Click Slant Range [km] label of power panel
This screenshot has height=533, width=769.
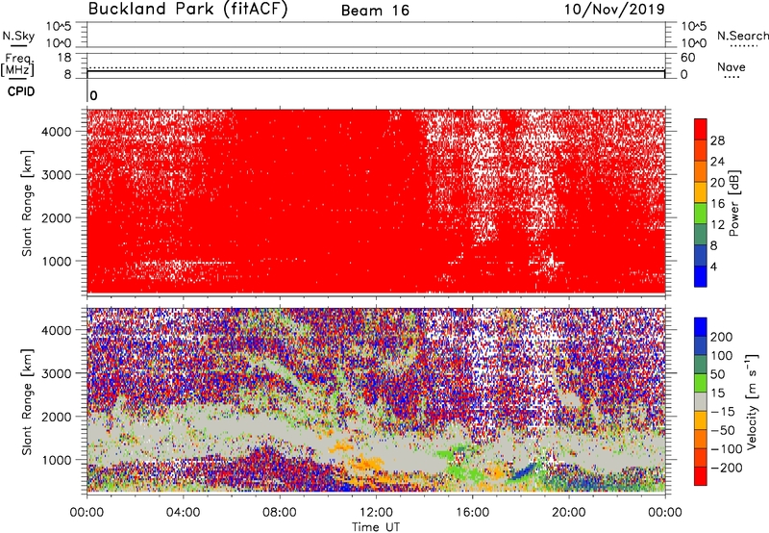[x=27, y=203]
